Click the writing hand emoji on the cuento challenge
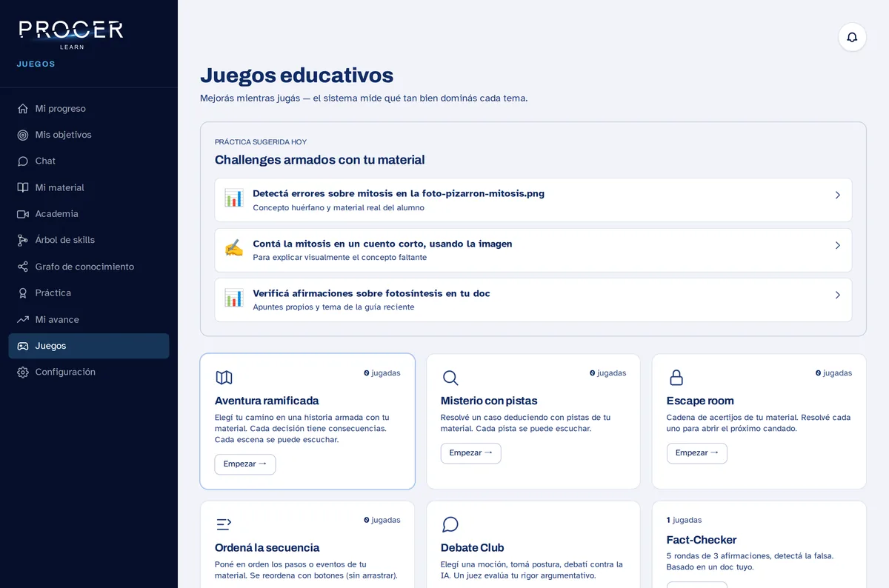Viewport: 889px width, 588px height. (x=234, y=249)
